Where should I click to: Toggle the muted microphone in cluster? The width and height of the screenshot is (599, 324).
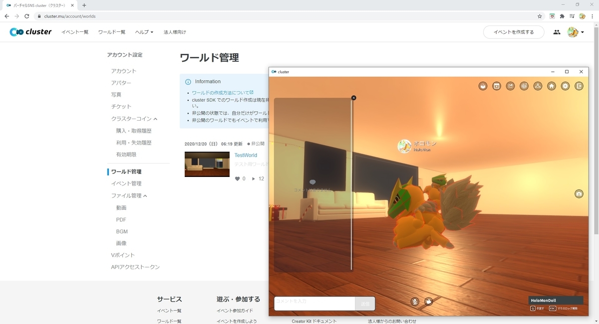click(x=415, y=301)
